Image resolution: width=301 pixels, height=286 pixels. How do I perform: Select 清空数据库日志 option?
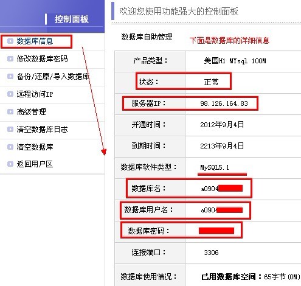42,130
